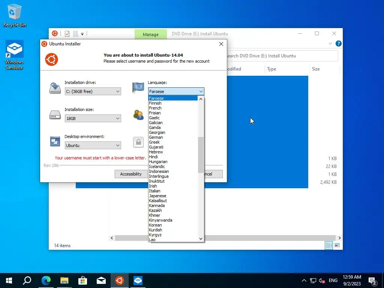384x288 pixels.
Task: Click Properties icon in Explorer quick access toolbar
Action: click(67, 33)
